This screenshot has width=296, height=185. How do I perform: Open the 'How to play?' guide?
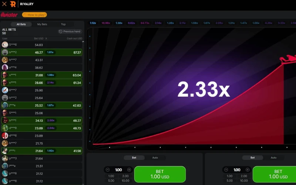[x=34, y=15]
